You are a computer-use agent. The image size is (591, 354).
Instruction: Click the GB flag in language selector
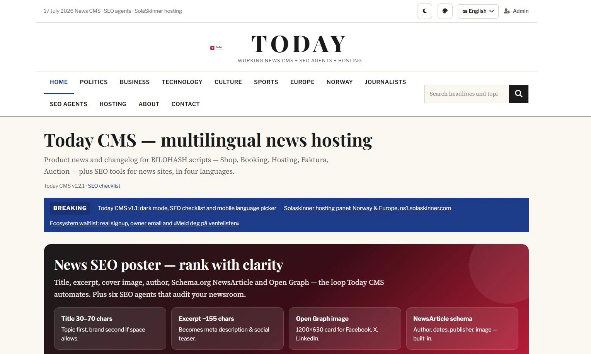[465, 12]
